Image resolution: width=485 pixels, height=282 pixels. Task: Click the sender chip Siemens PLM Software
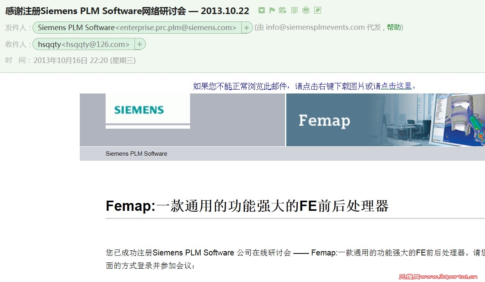pyautogui.click(x=137, y=28)
